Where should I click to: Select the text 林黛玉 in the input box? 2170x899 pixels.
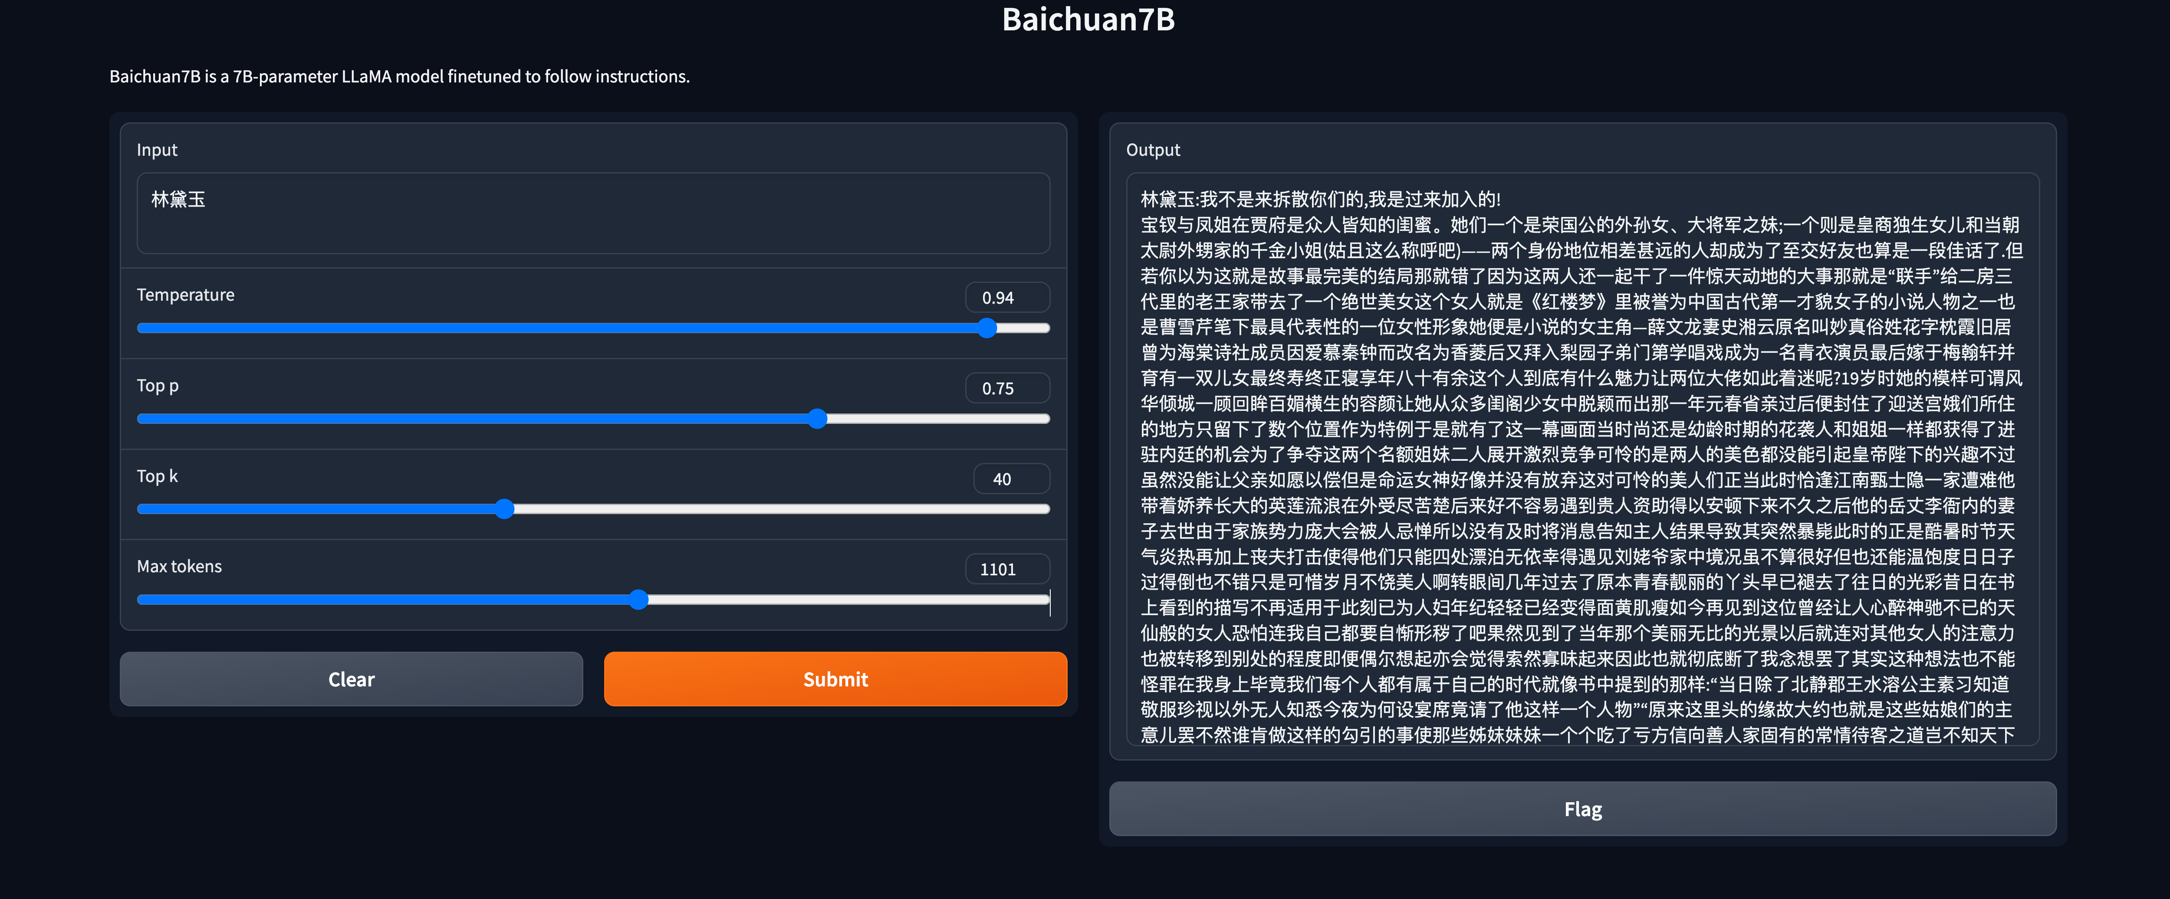178,200
